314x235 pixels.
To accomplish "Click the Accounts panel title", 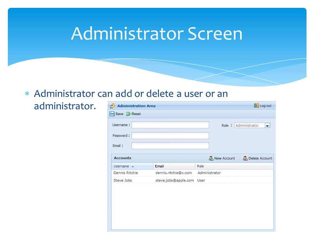I will pos(123,158).
